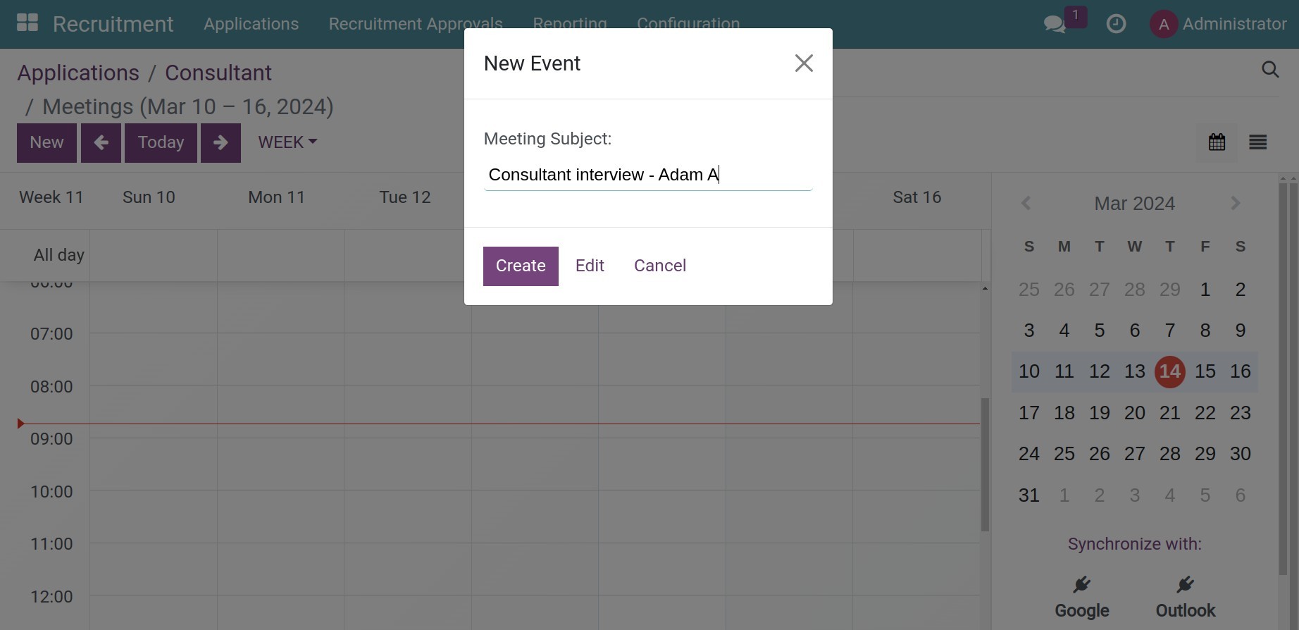Image resolution: width=1299 pixels, height=630 pixels.
Task: Open the activities clock icon
Action: coord(1116,24)
